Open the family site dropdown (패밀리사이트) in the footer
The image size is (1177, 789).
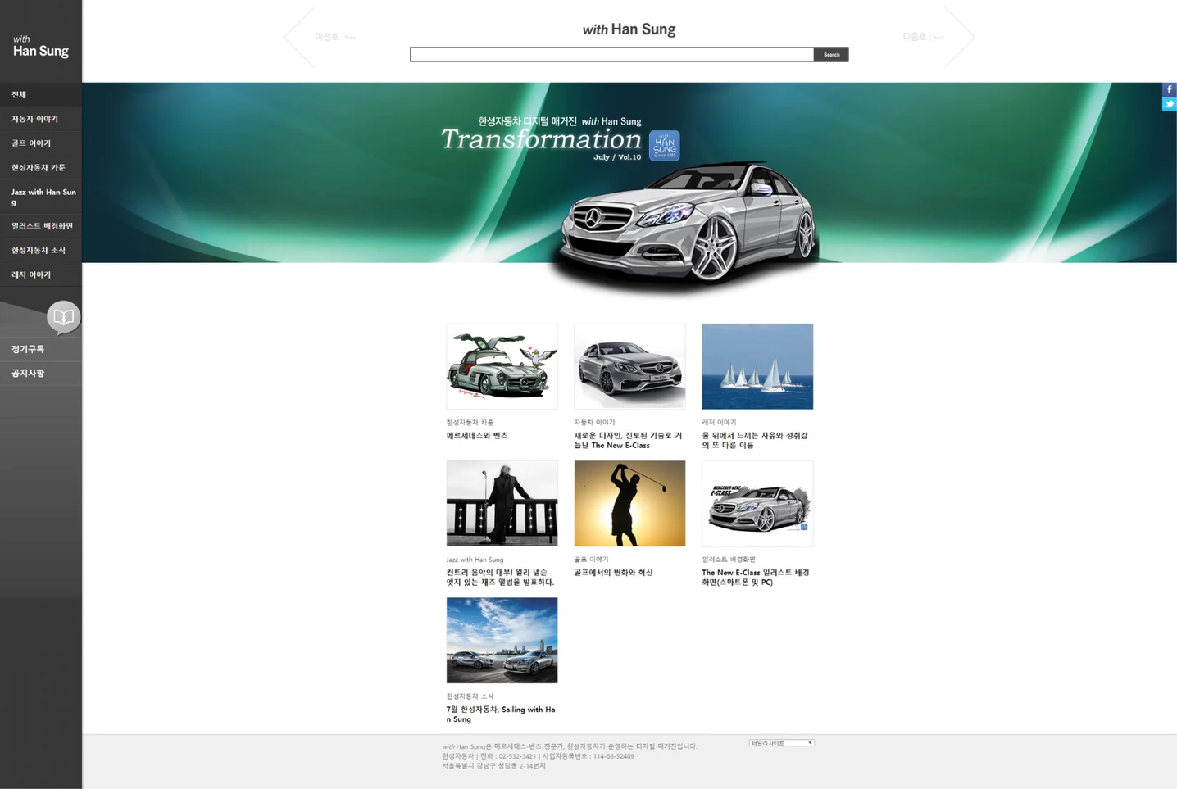[x=781, y=743]
